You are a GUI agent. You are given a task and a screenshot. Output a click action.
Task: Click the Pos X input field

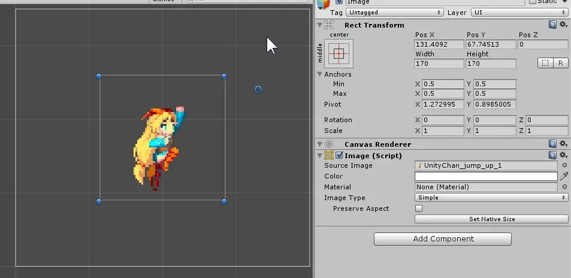tap(439, 44)
